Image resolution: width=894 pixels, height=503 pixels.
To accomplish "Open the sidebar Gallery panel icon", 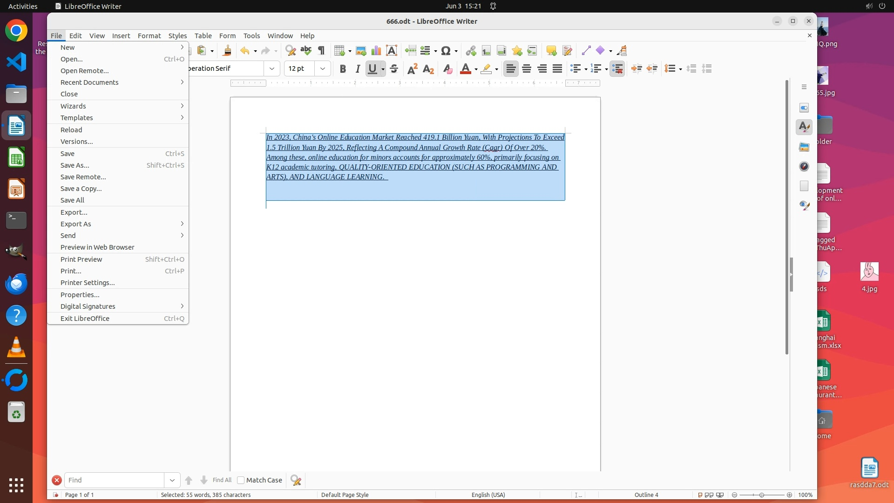I will 804,147.
